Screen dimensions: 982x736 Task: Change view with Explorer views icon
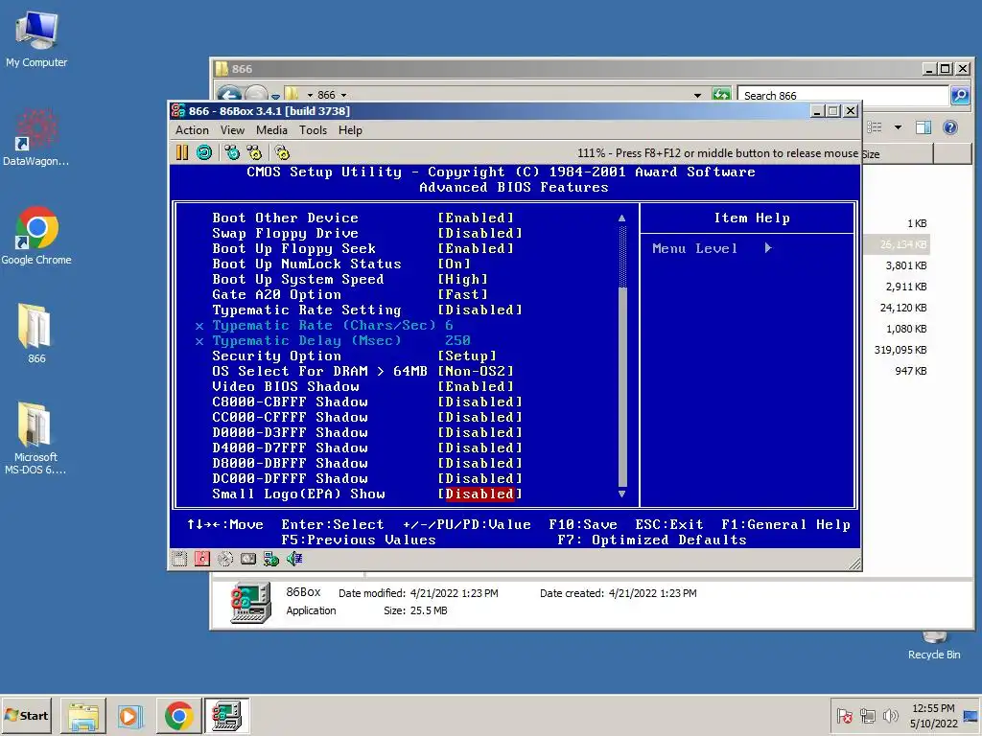point(875,127)
